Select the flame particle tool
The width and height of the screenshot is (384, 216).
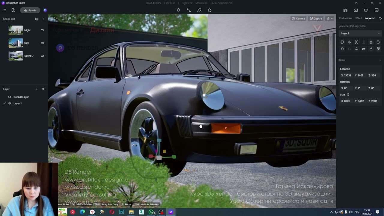(x=210, y=10)
